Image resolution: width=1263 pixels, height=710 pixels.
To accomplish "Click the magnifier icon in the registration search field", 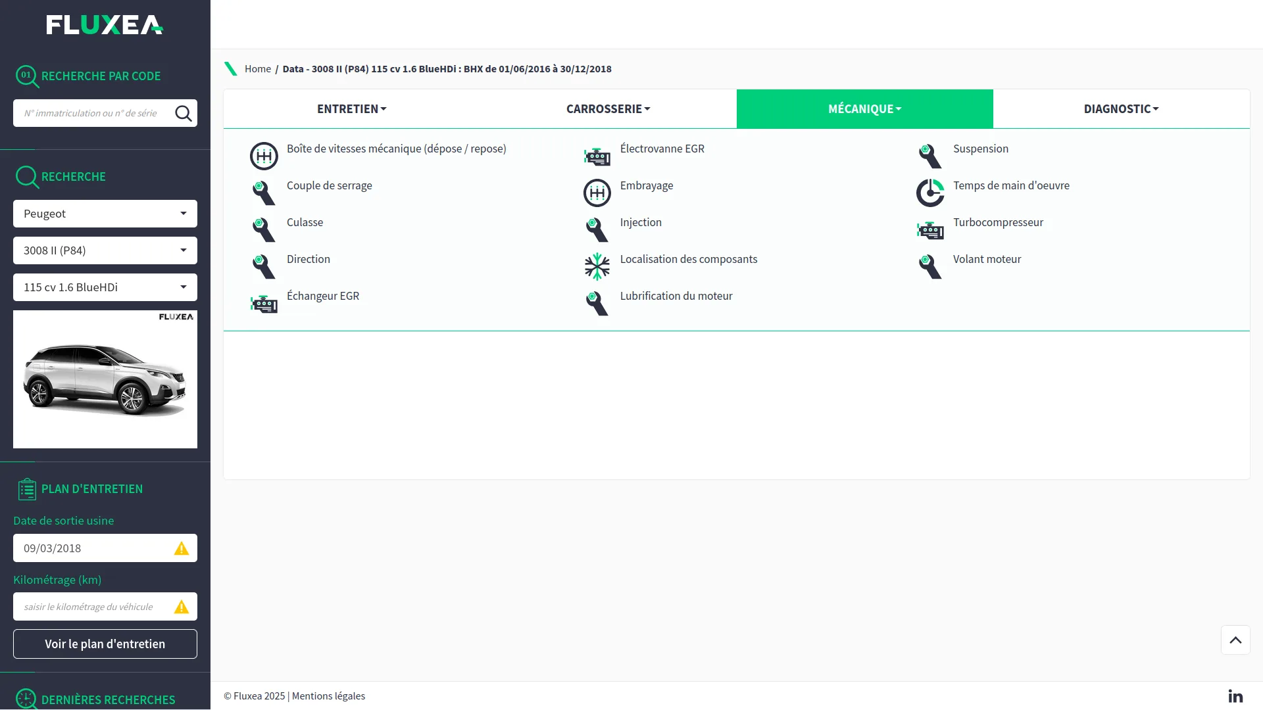I will (x=184, y=114).
